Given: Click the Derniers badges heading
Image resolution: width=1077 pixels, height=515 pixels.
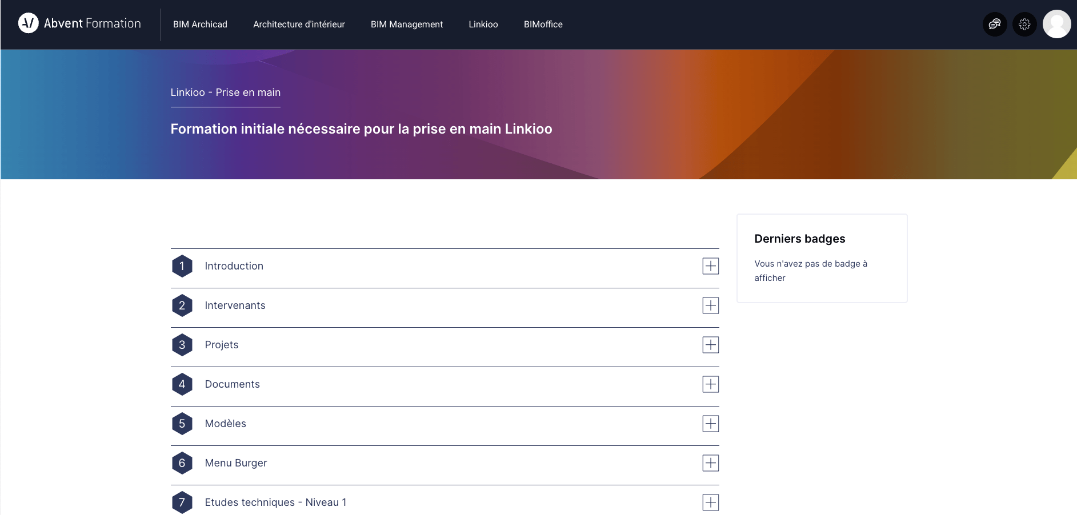Looking at the screenshot, I should [x=800, y=239].
